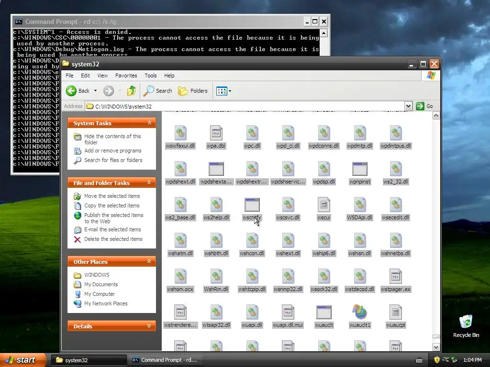
Task: Click Add or remove programs link
Action: 113,151
